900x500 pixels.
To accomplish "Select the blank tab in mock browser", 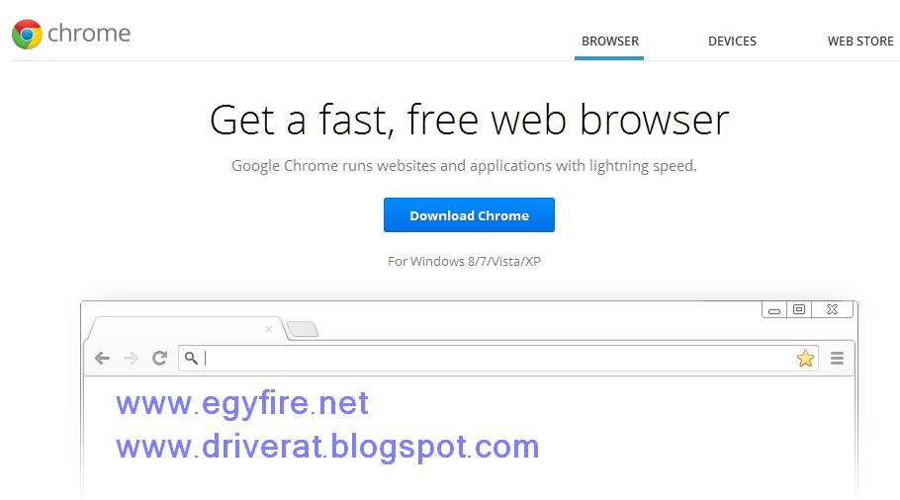I will (x=187, y=329).
